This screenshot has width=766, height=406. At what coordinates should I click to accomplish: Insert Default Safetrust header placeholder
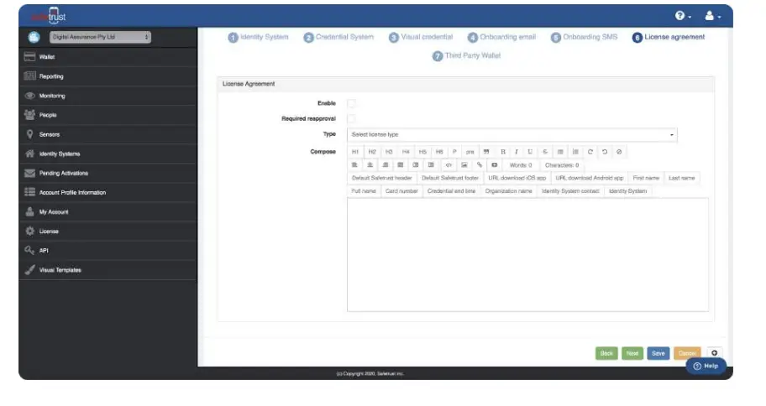(x=381, y=178)
